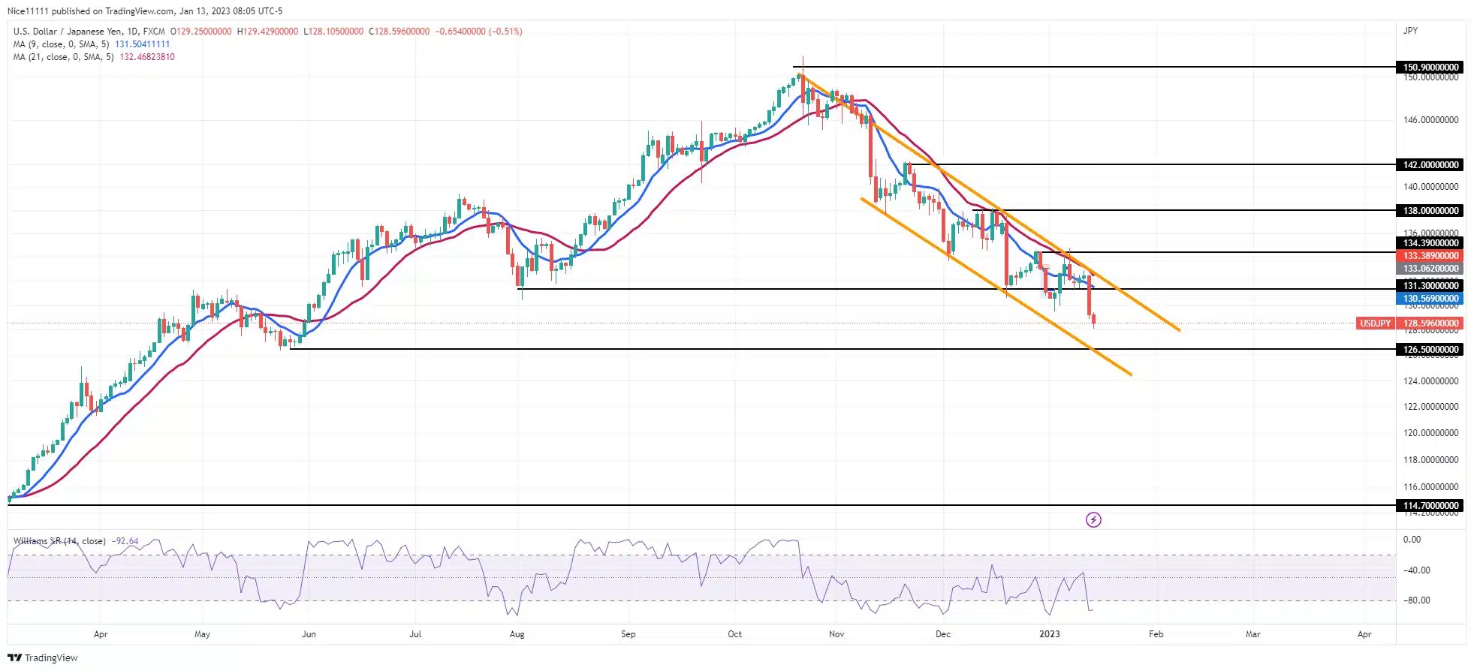This screenshot has width=1474, height=671.
Task: Click the Nov label on time axis
Action: point(836,634)
